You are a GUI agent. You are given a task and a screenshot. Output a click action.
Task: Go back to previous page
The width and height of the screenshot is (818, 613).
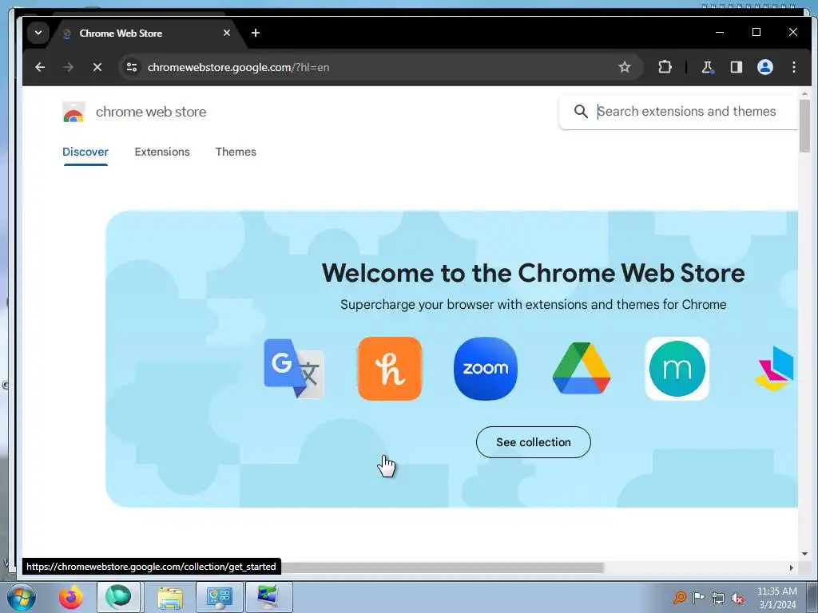40,67
